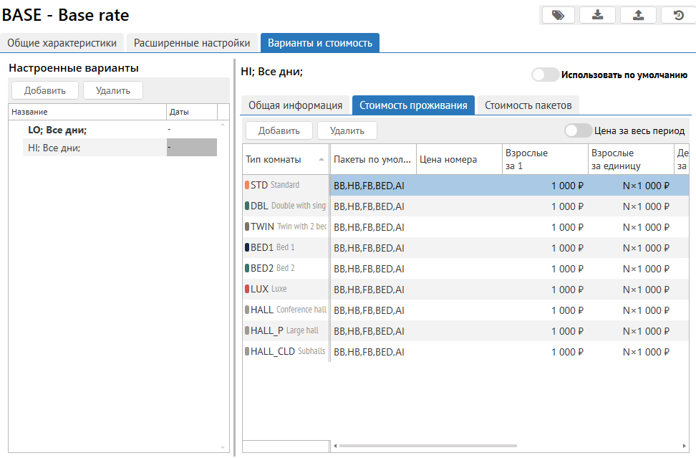Viewport: 696px width, 458px height.
Task: Click the red LUX room color marker
Action: coord(247,289)
